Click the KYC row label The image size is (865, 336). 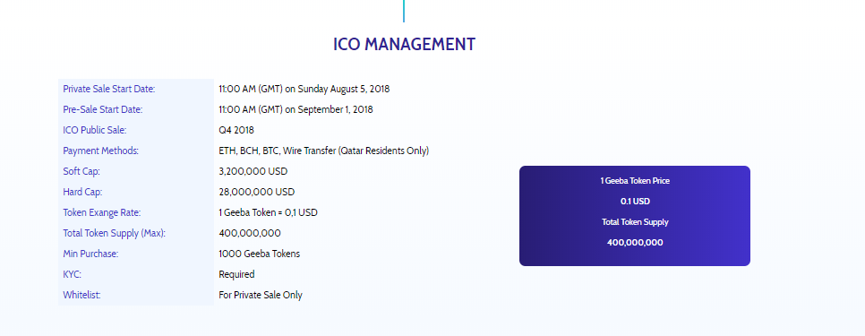[73, 274]
